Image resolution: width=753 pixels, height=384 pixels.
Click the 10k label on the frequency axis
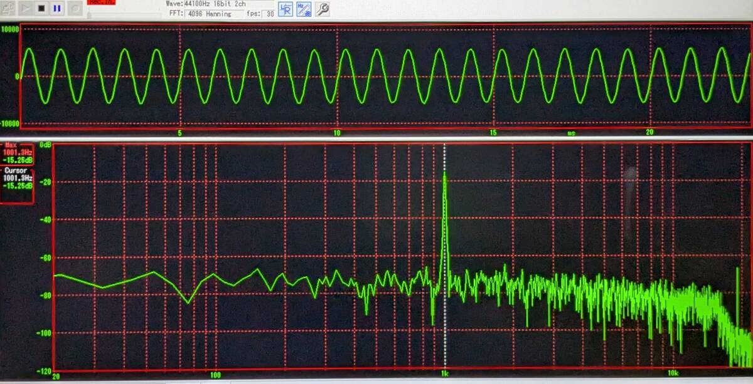pos(672,374)
